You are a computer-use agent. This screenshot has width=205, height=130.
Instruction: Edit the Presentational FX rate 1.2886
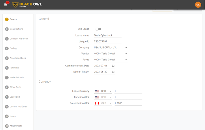[x=128, y=103]
